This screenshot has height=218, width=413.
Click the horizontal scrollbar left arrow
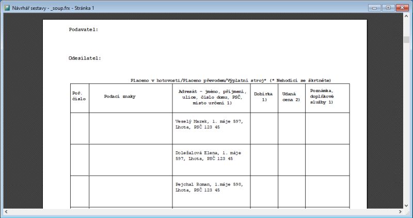pyautogui.click(x=6, y=212)
